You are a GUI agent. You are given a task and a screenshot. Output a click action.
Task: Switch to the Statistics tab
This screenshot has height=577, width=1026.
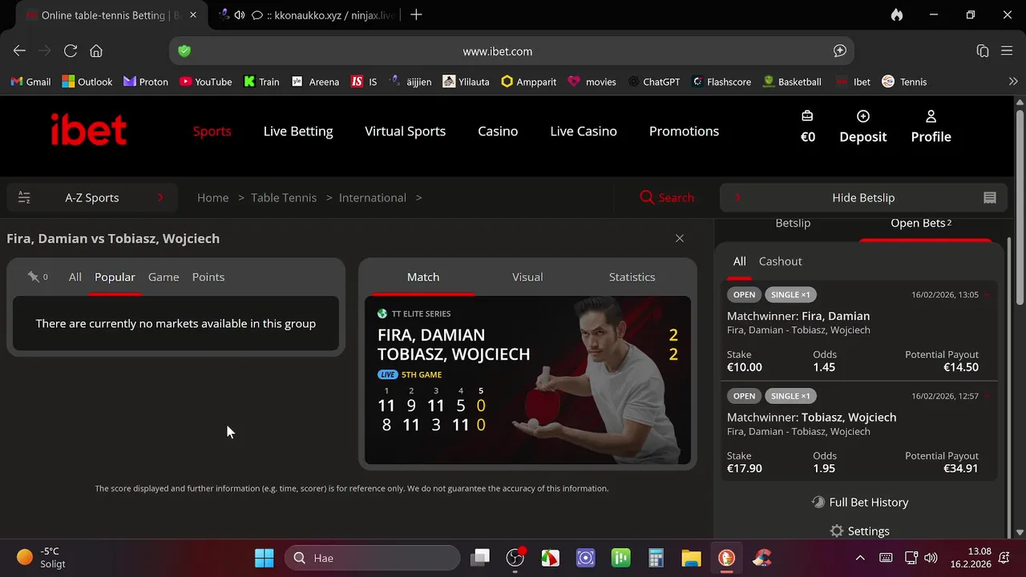coord(632,277)
